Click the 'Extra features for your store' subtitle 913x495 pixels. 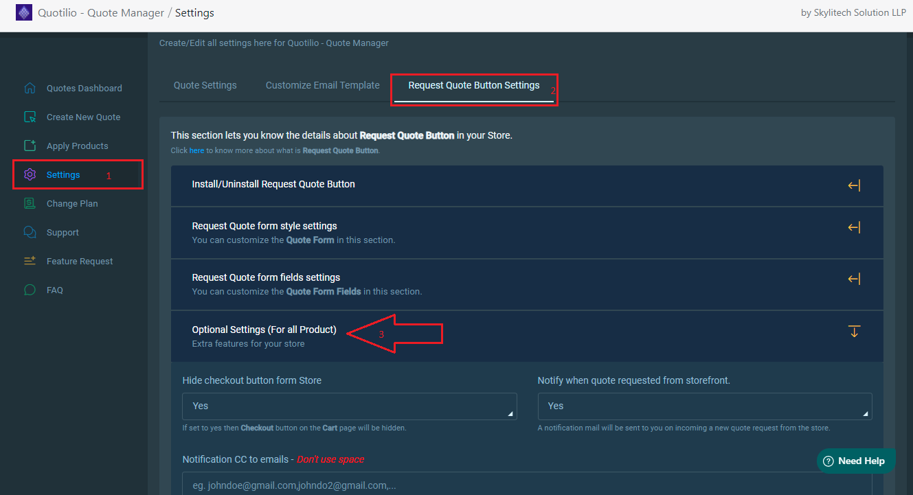[x=249, y=343]
